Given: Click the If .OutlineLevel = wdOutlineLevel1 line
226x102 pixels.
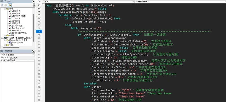Looking at the screenshot, I should coord(122,35).
